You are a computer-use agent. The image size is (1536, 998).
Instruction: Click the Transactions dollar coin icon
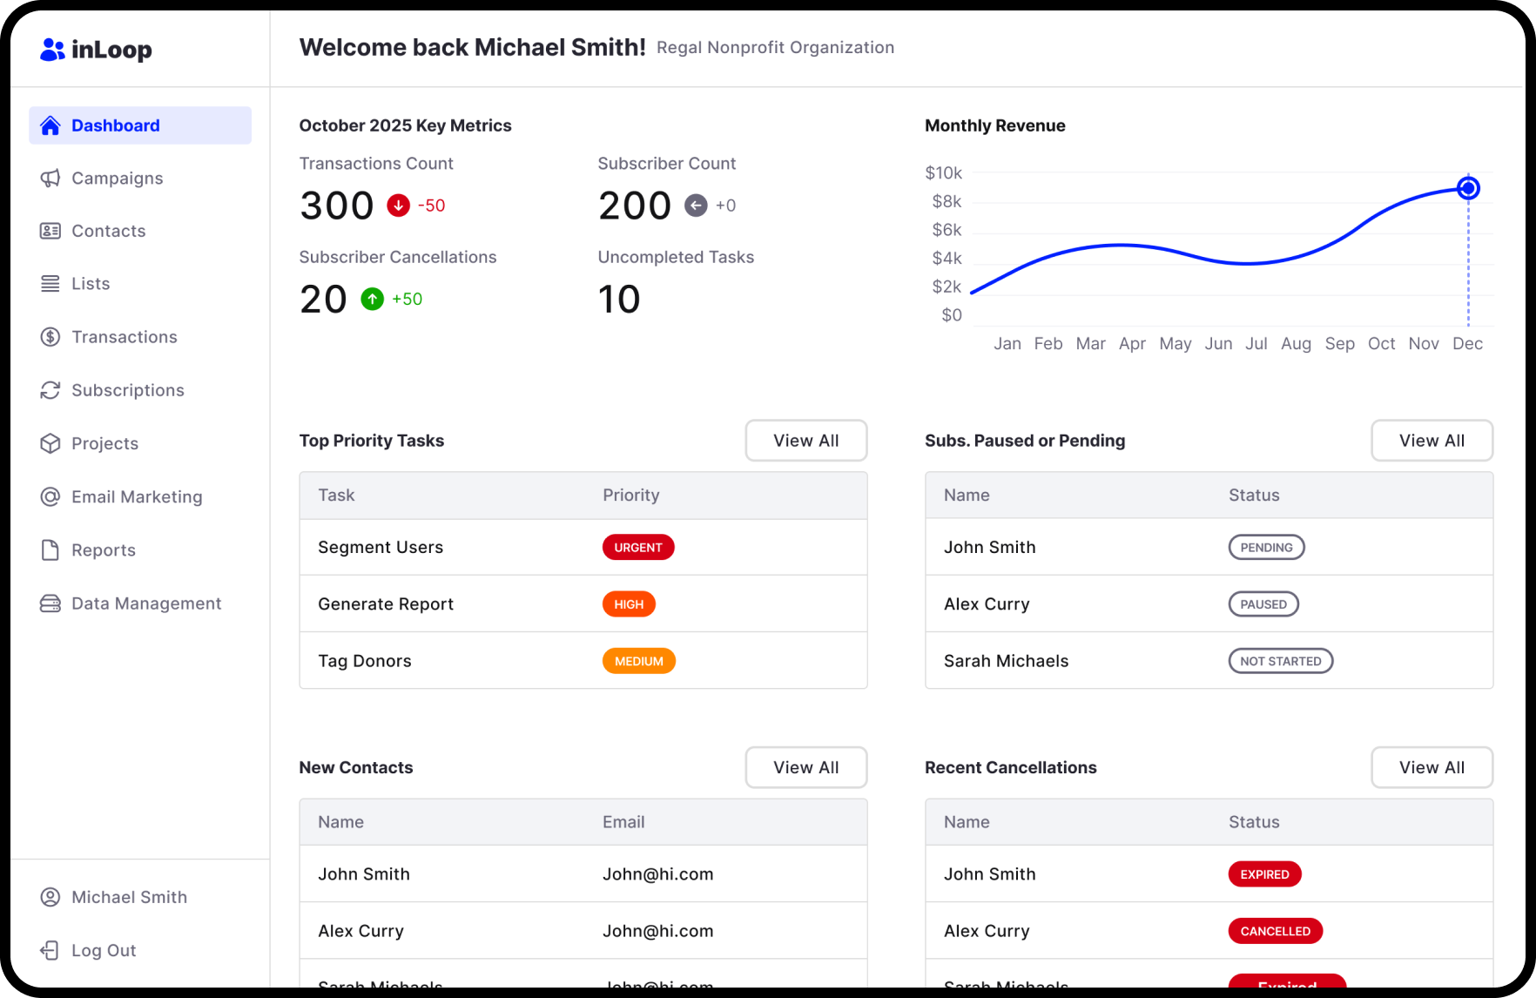click(x=51, y=337)
